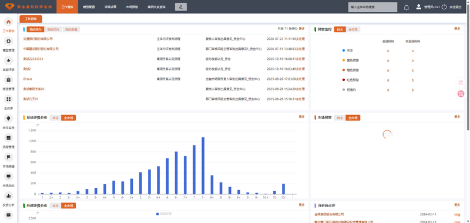This screenshot has width=470, height=223.
Task: Click 去处理 for 中国建设银行 row
Action: (x=300, y=49)
